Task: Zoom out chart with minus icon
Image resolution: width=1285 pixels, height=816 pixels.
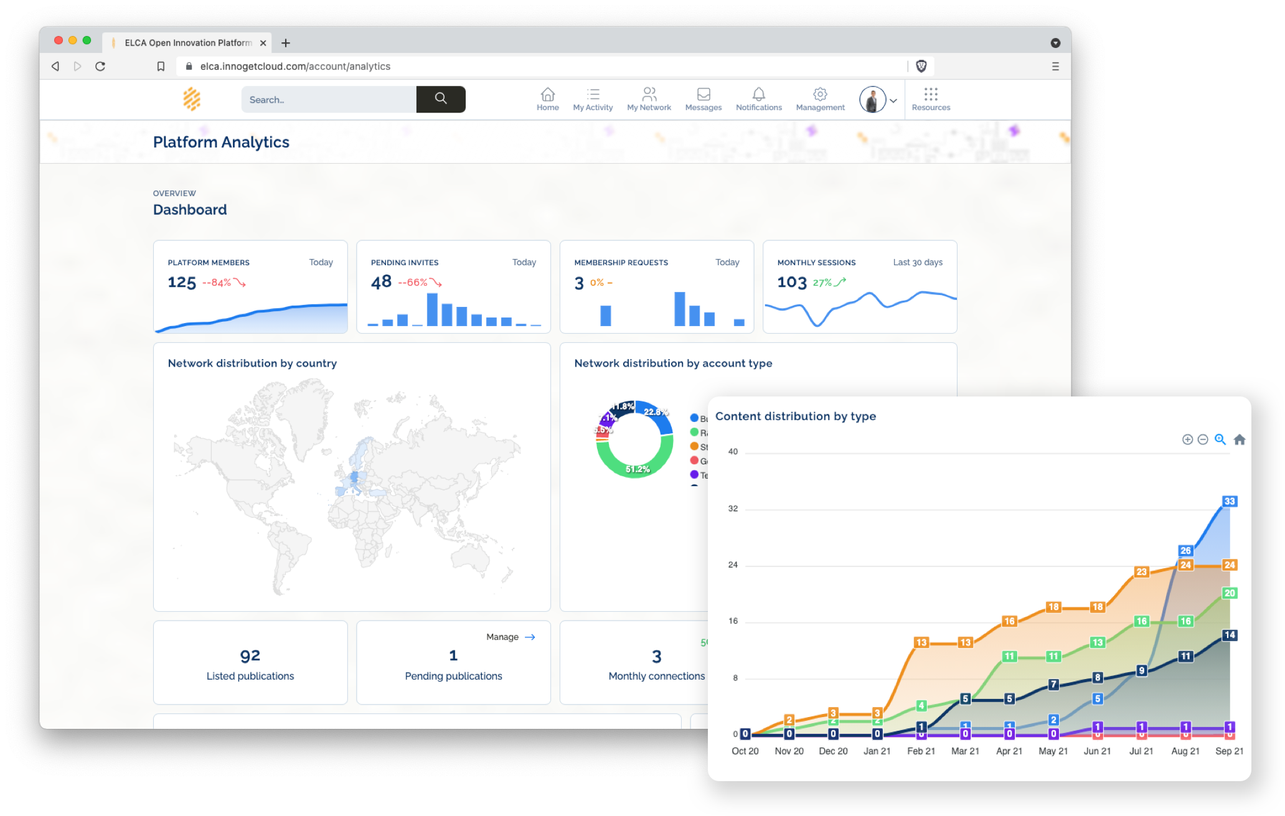Action: coord(1203,439)
